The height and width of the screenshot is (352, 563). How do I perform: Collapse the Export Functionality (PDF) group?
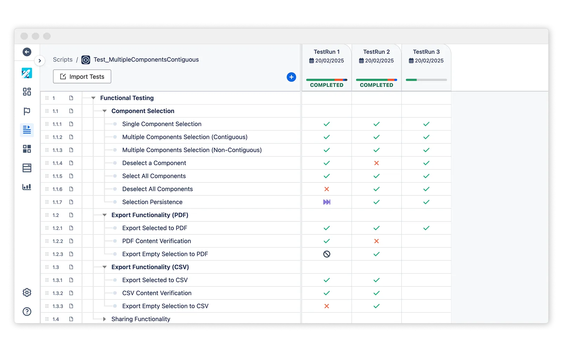pyautogui.click(x=105, y=215)
